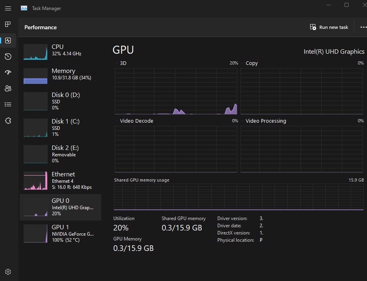Select Disk 1 (C:) entry
Screen dimensions: 367x281
[x=60, y=128]
